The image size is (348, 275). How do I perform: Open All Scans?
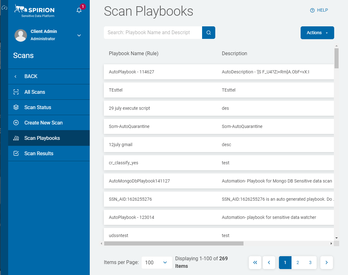[x=49, y=92]
